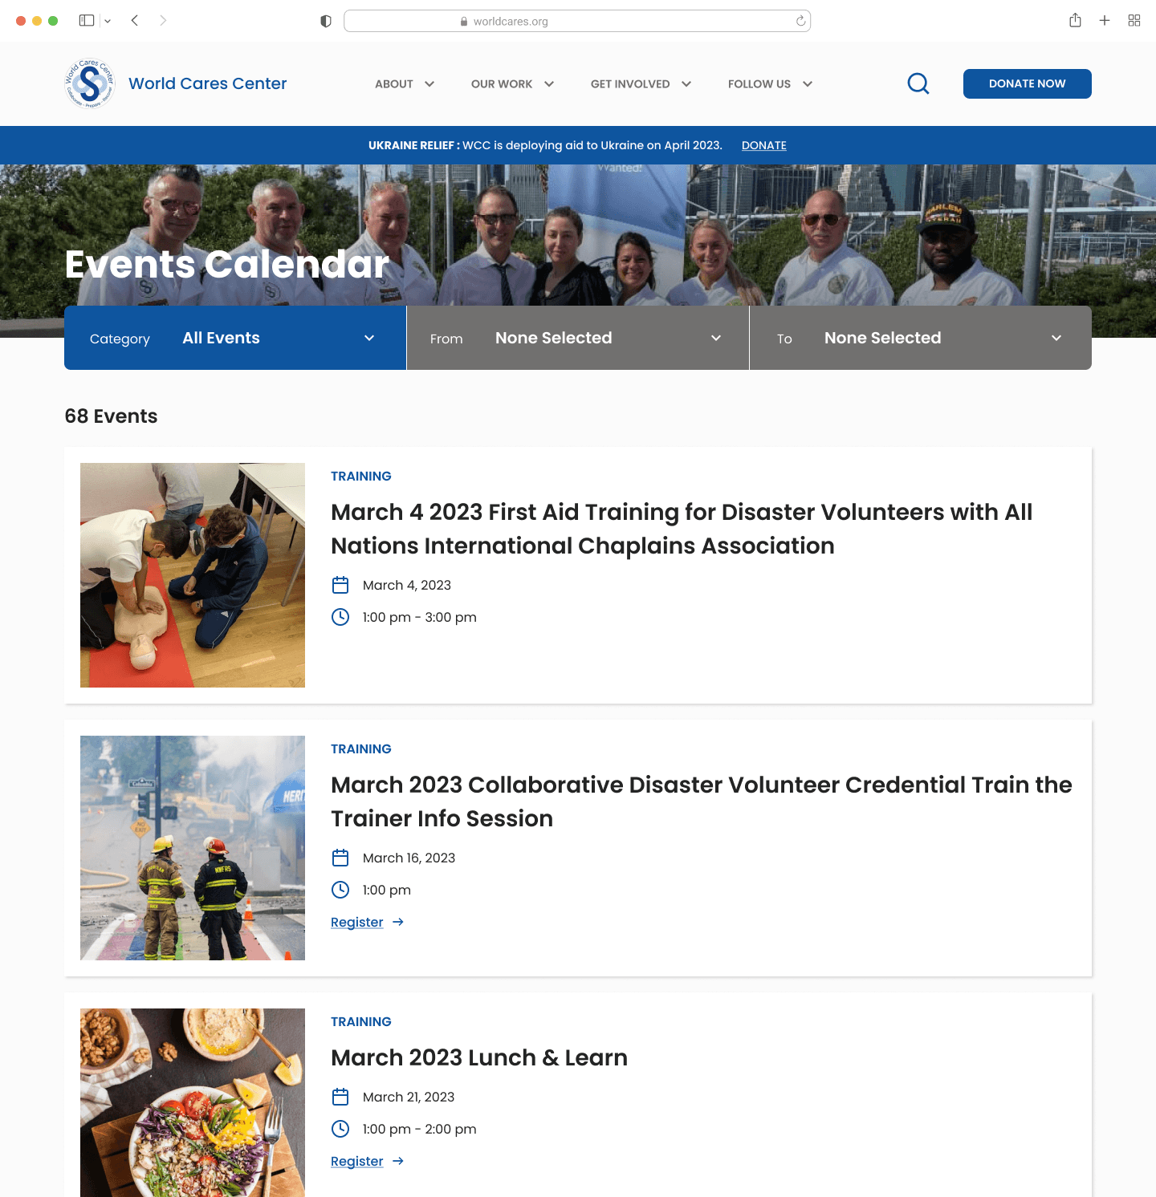Open the firefighters event thumbnail

[x=193, y=848]
